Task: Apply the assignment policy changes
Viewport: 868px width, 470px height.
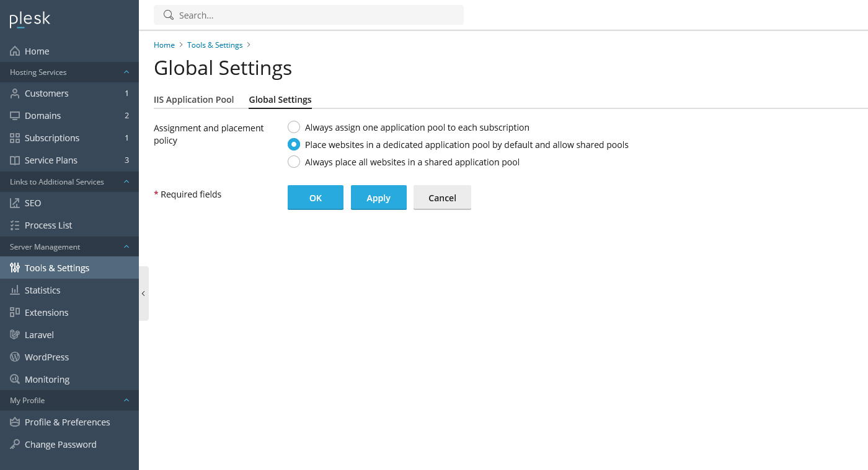Action: (378, 197)
